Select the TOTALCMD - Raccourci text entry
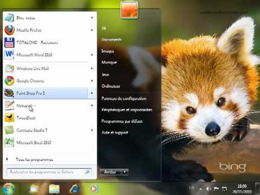The height and width of the screenshot is (195, 260). (x=37, y=42)
